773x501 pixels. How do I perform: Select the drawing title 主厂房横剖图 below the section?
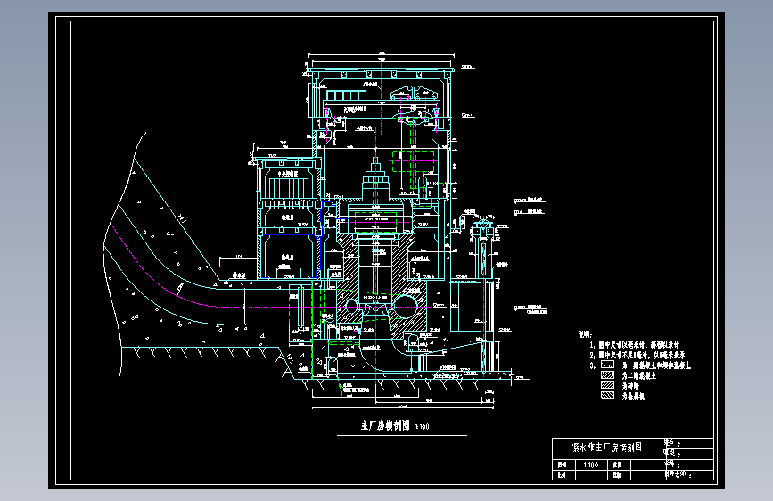tap(385, 425)
